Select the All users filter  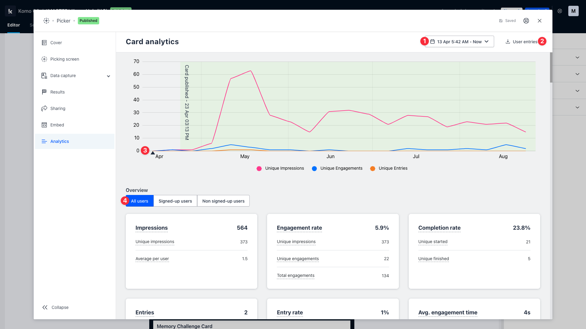pos(139,201)
